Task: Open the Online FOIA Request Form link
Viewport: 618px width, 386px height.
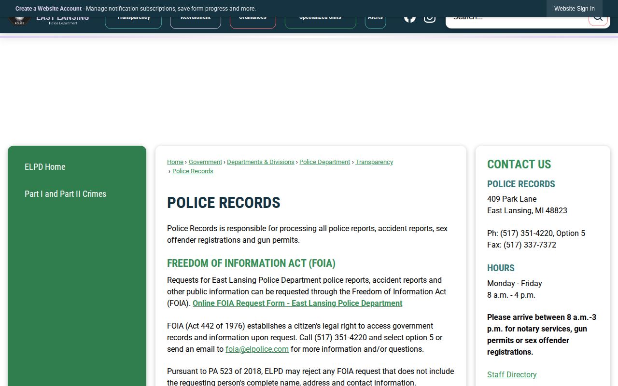Action: pos(297,303)
